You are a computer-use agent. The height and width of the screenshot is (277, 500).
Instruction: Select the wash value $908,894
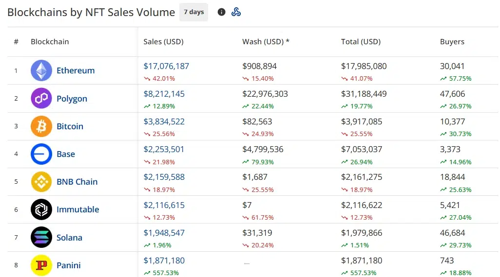pyautogui.click(x=259, y=66)
